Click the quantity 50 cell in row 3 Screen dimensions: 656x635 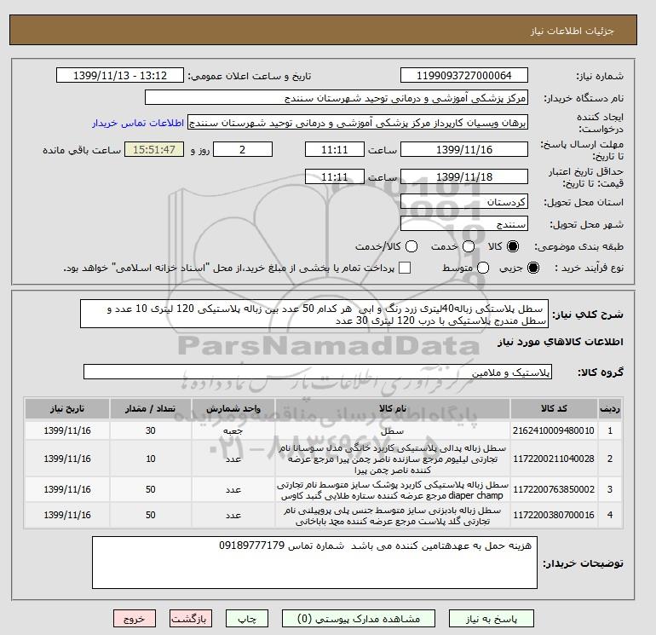151,489
